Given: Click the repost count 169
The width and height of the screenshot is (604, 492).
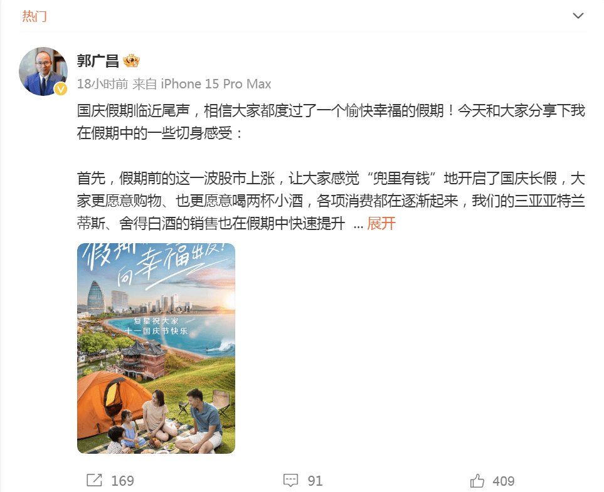Looking at the screenshot, I should pos(122,481).
